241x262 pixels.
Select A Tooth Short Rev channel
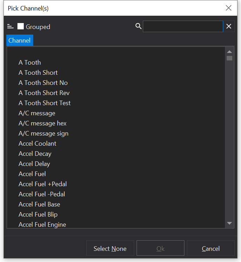pyautogui.click(x=44, y=93)
